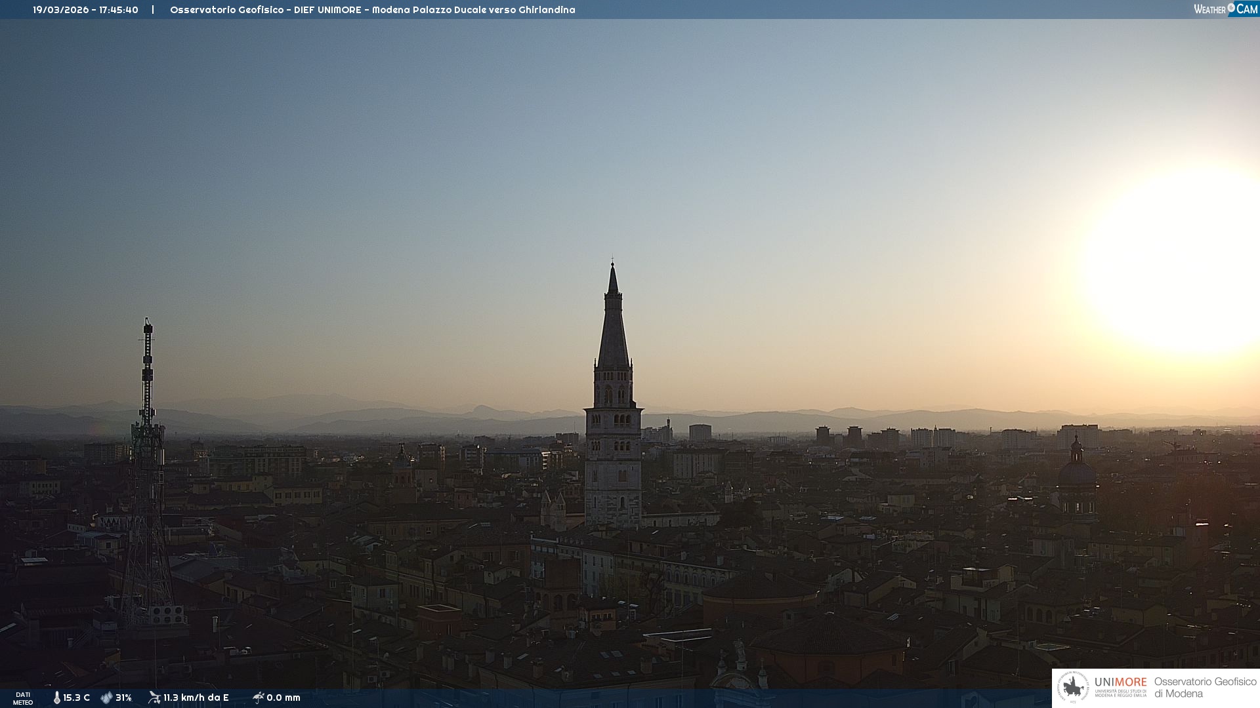Click the rain umbrella precipitation icon
The height and width of the screenshot is (708, 1260).
tap(258, 698)
